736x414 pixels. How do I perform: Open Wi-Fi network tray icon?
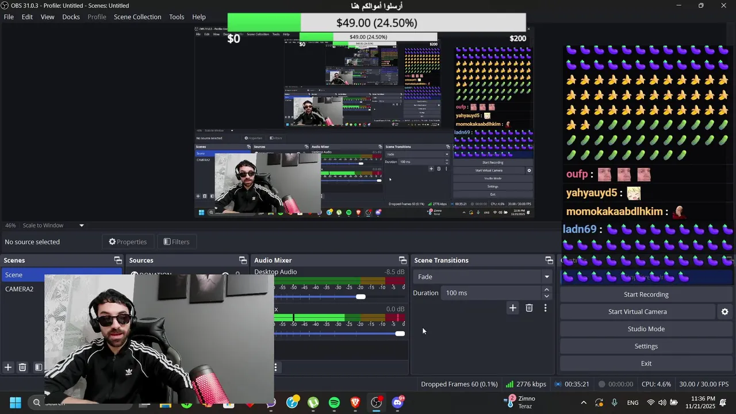[651, 402]
